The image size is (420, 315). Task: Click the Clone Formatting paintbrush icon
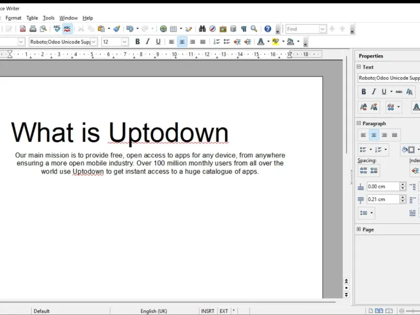point(117,29)
